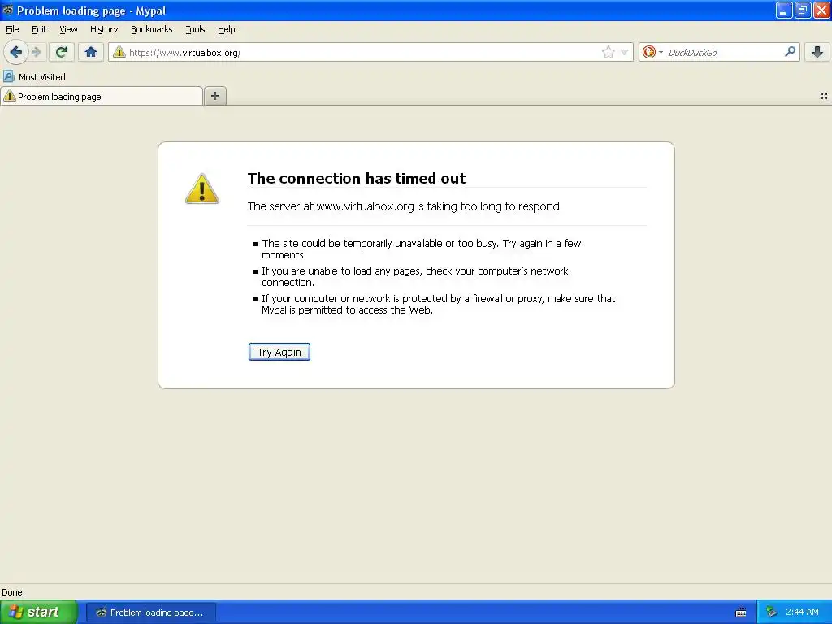The width and height of the screenshot is (832, 624).
Task: Open the Home page icon
Action: [x=91, y=52]
